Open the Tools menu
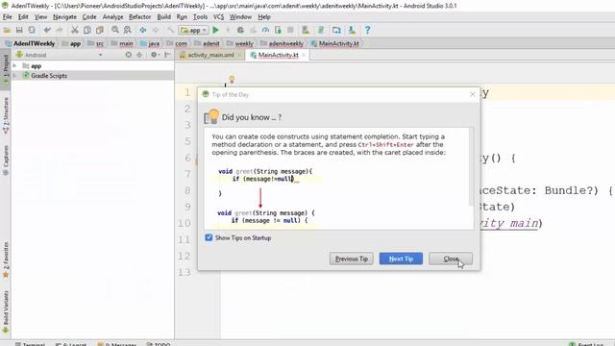615x346 pixels. pyautogui.click(x=200, y=17)
